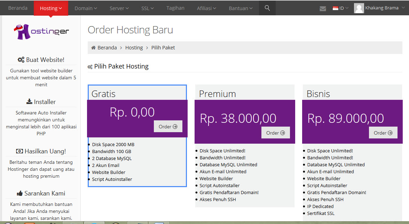This screenshot has height=224, width=409.
Task: Click the search magnifier icon in navbar
Action: point(267,8)
